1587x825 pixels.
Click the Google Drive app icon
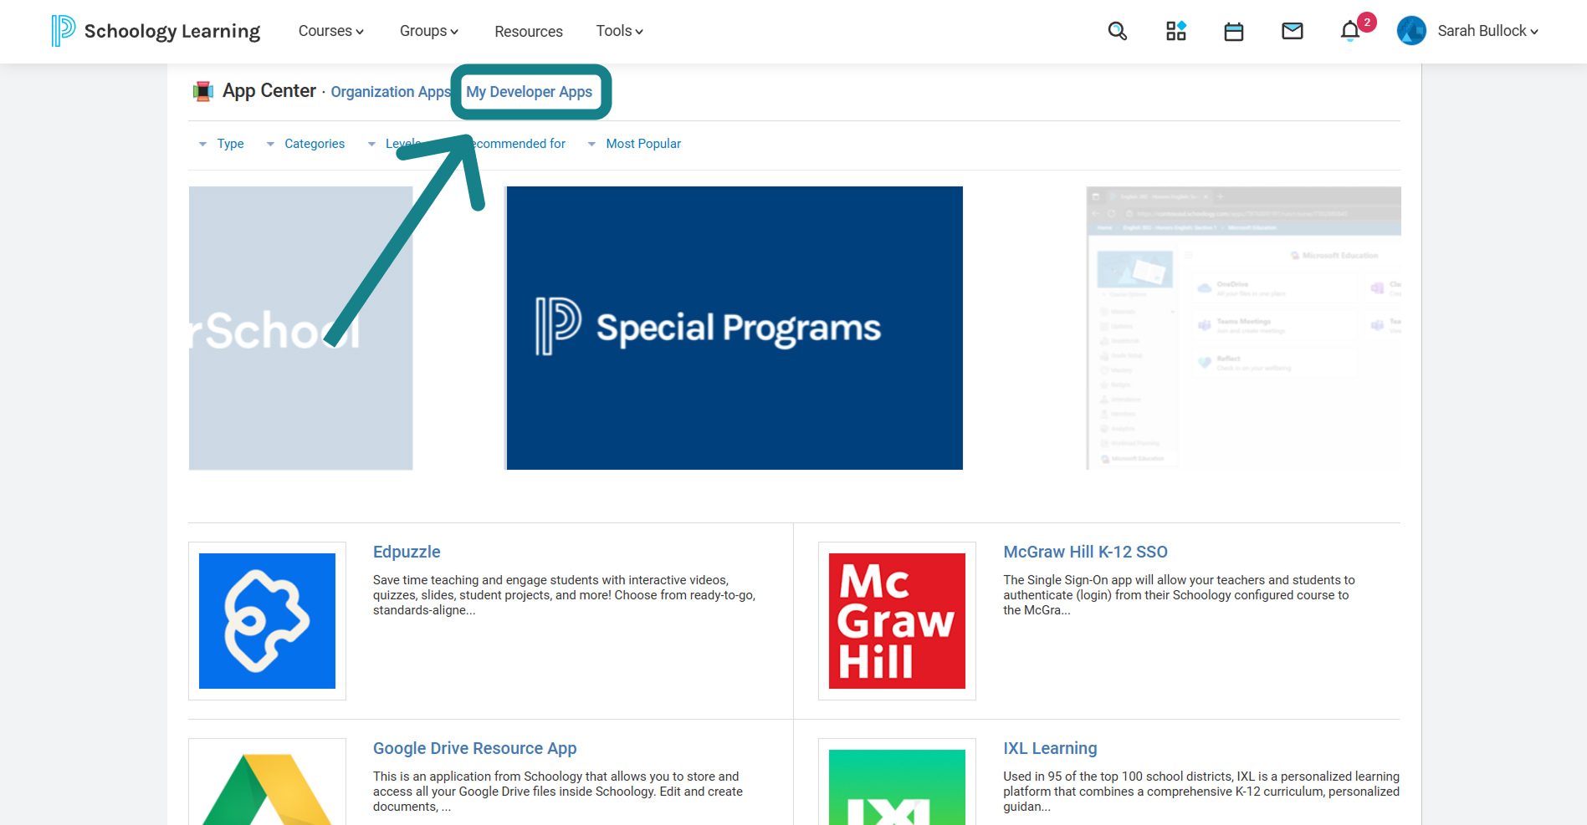coord(267,787)
